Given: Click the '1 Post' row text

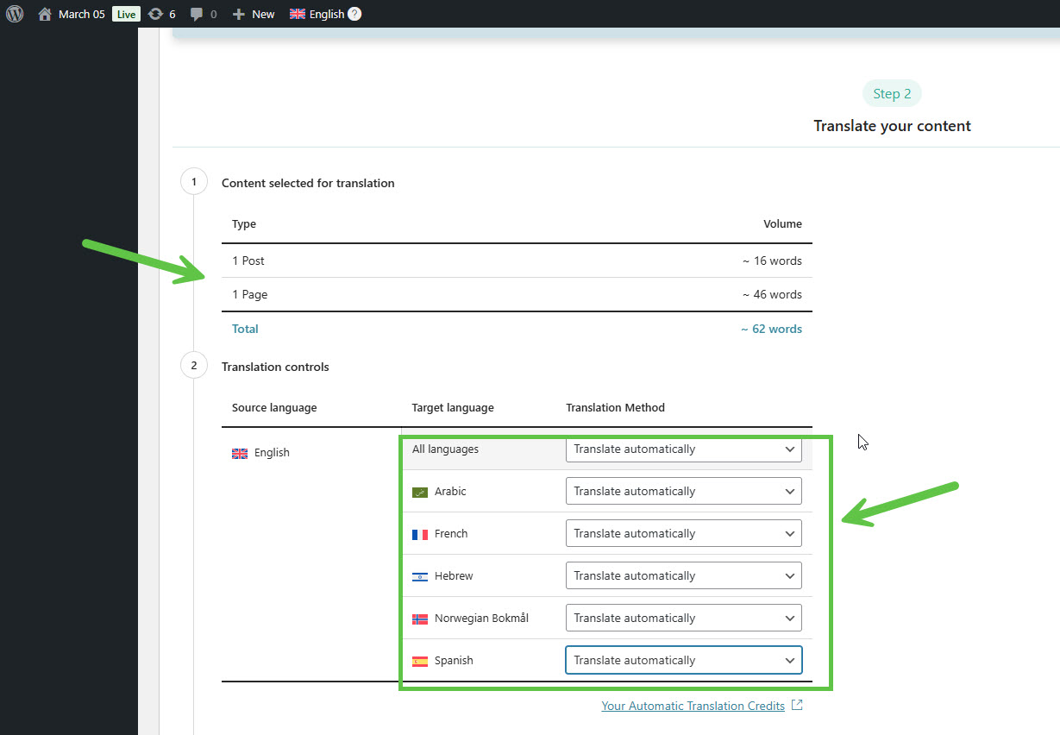Looking at the screenshot, I should click(x=248, y=261).
